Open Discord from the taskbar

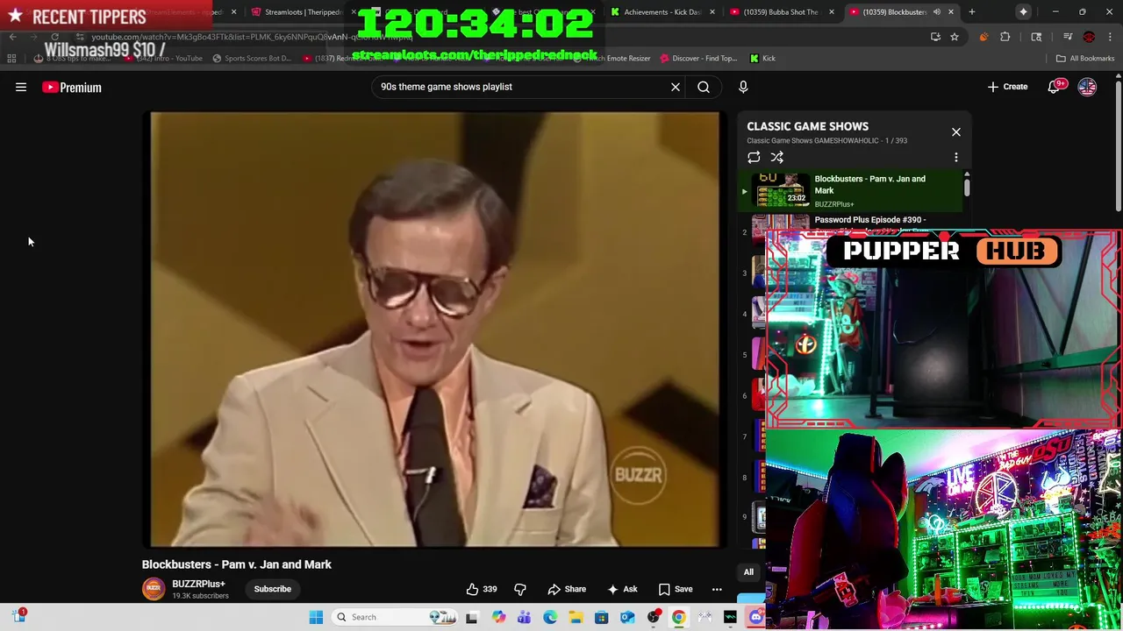pyautogui.click(x=756, y=617)
